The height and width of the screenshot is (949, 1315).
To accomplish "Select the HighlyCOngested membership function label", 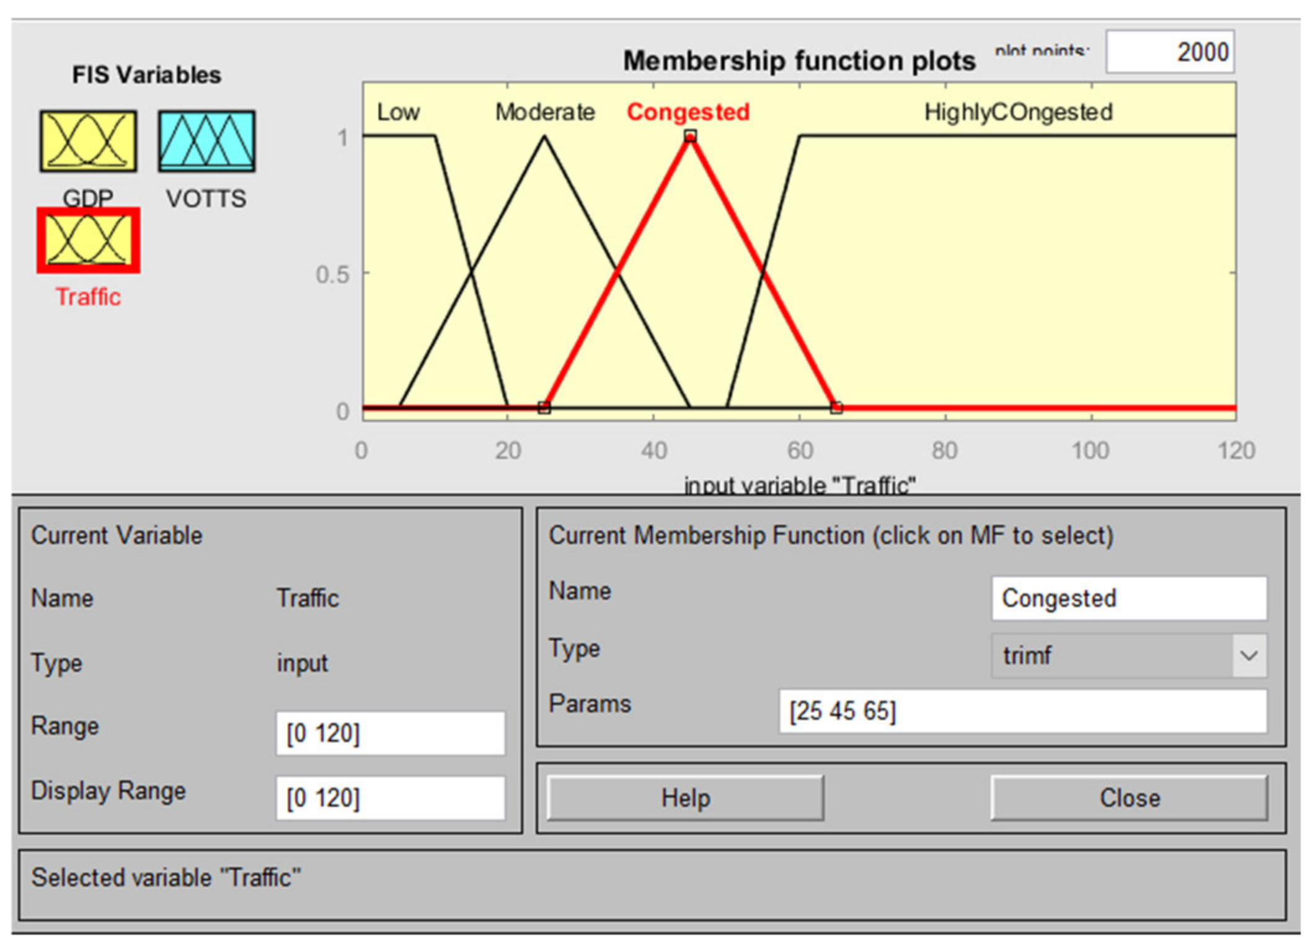I will tap(1018, 112).
